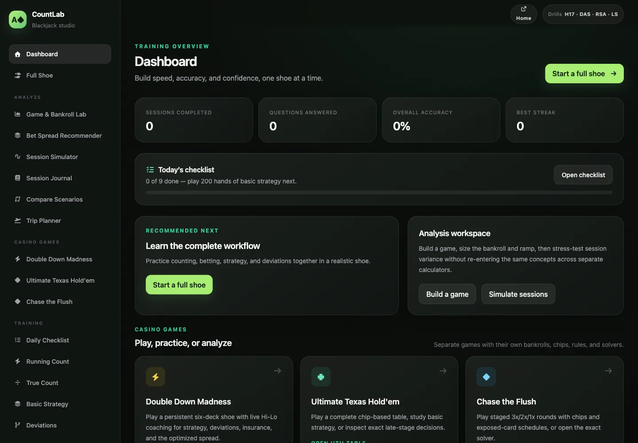The image size is (638, 443).
Task: Open Daily Checklist training item
Action: pyautogui.click(x=60, y=340)
